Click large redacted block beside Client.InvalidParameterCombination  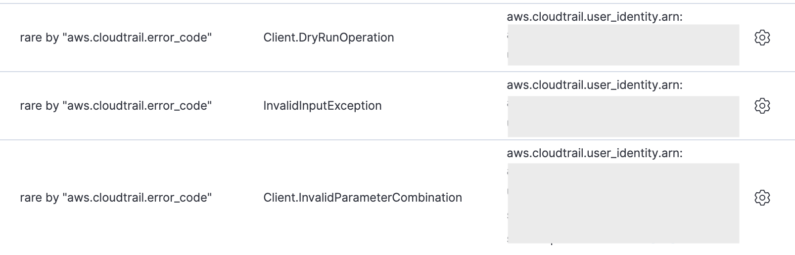click(623, 203)
